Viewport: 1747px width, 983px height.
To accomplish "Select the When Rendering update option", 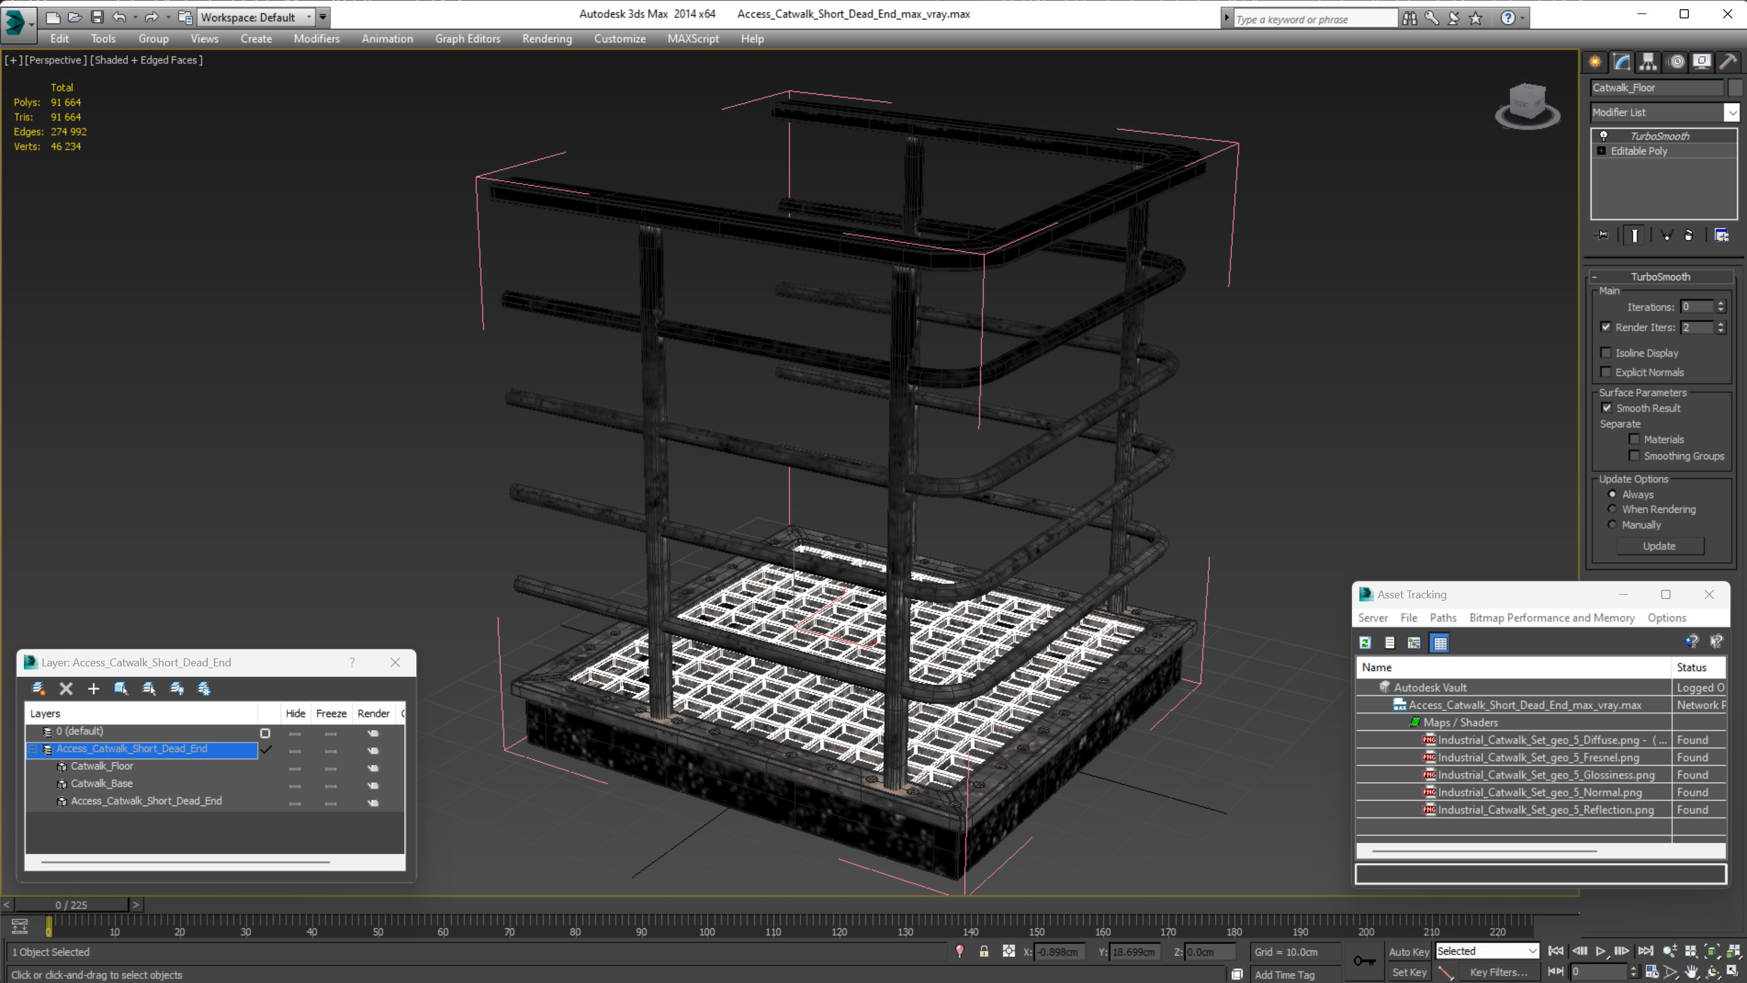I will click(1612, 509).
